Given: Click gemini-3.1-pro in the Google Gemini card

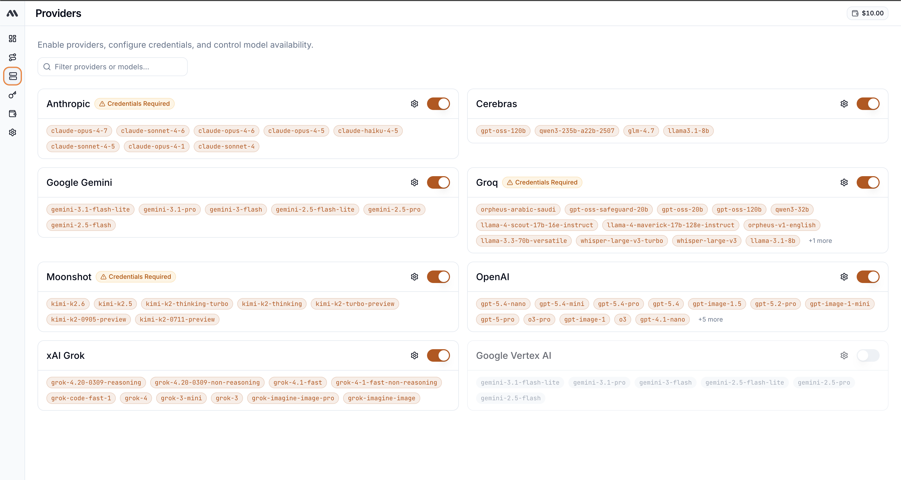Looking at the screenshot, I should (x=170, y=210).
